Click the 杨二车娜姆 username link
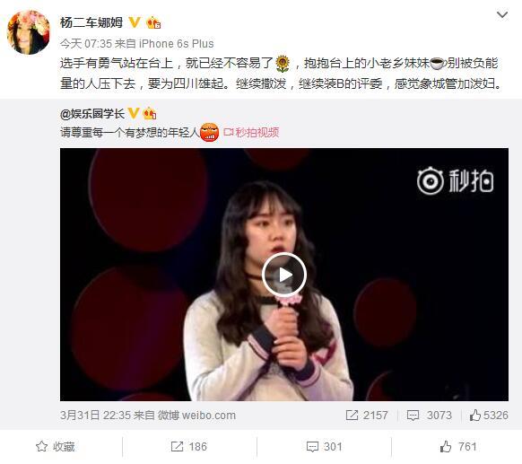The height and width of the screenshot is (464, 522). coord(91,22)
